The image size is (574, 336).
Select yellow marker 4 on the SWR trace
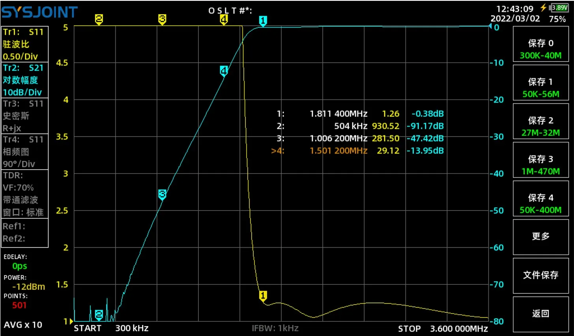click(224, 19)
